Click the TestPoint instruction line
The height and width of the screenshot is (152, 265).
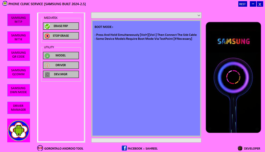point(143,39)
